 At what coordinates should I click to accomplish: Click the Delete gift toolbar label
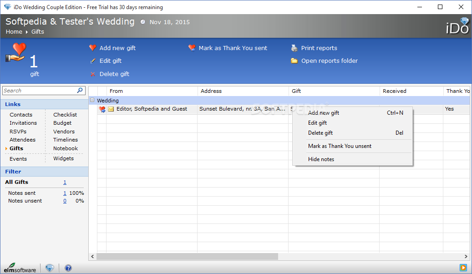pos(114,74)
